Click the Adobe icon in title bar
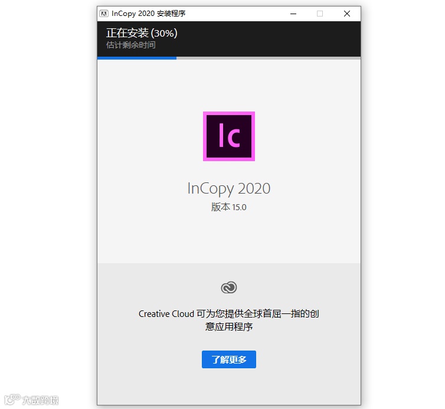Image resolution: width=445 pixels, height=409 pixels. coord(104,14)
